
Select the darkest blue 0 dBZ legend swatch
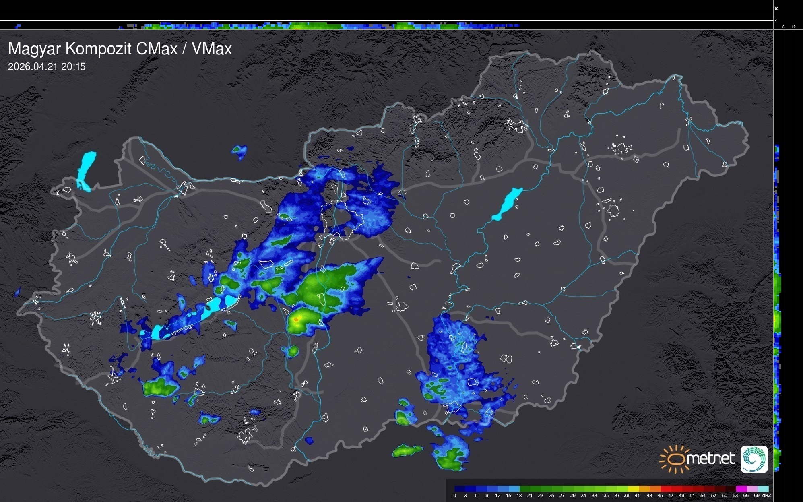point(460,489)
